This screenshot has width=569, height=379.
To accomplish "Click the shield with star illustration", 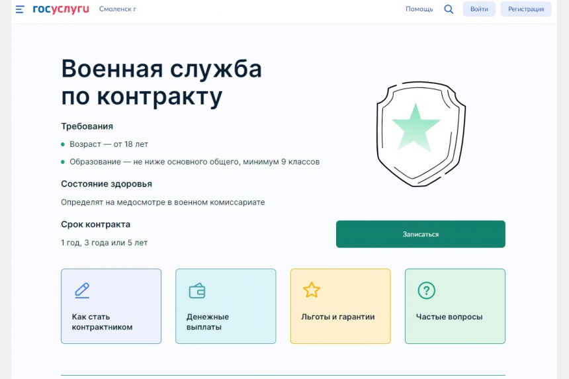I will 421,134.
